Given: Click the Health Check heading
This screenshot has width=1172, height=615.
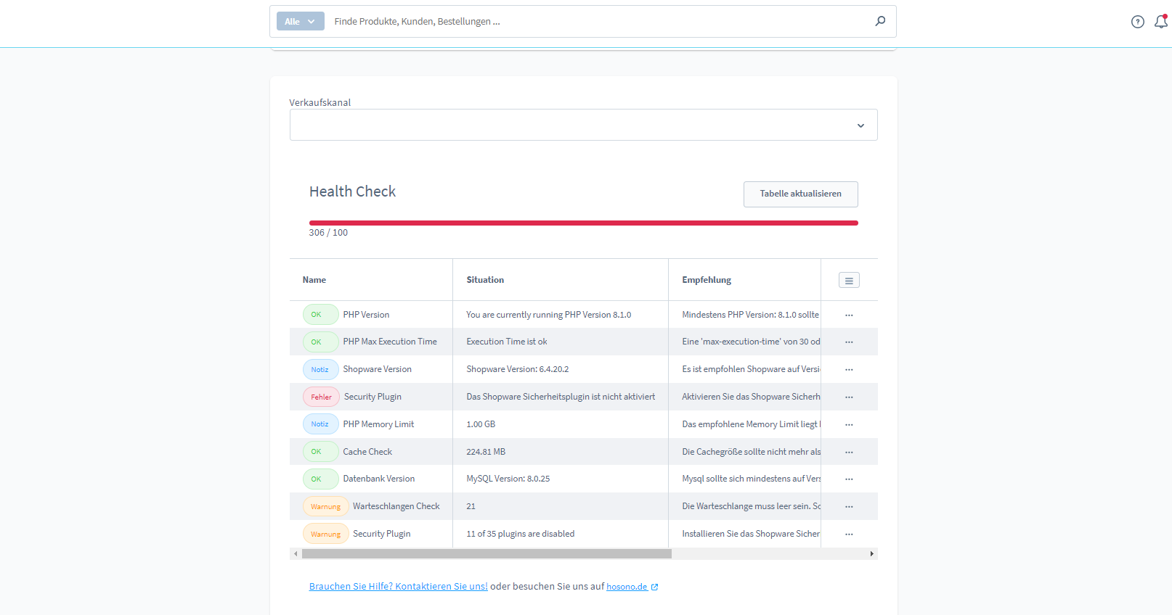Looking at the screenshot, I should coord(352,191).
